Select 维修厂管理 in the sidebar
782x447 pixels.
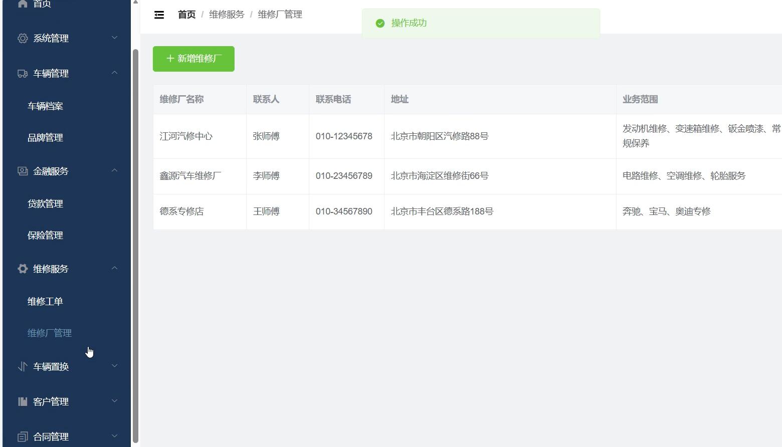(x=50, y=333)
